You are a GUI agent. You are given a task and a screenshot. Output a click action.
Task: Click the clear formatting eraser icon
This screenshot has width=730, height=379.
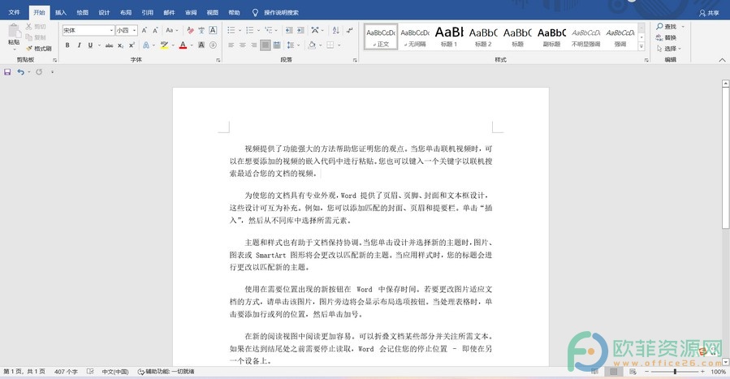190,30
